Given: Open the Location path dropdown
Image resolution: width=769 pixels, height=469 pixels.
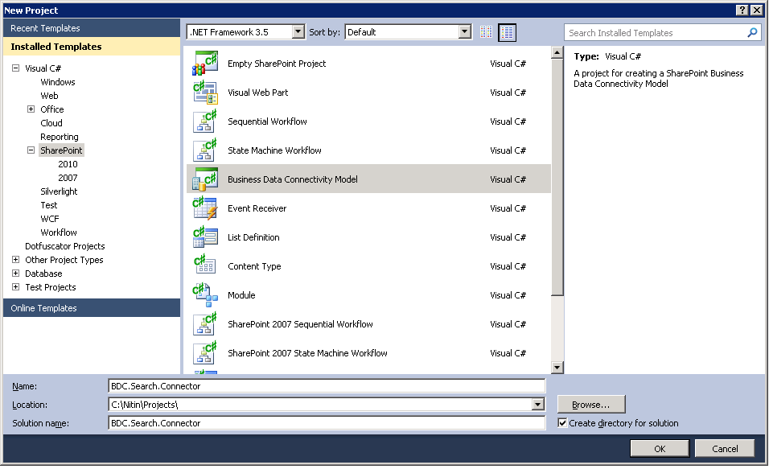Looking at the screenshot, I should pyautogui.click(x=538, y=405).
